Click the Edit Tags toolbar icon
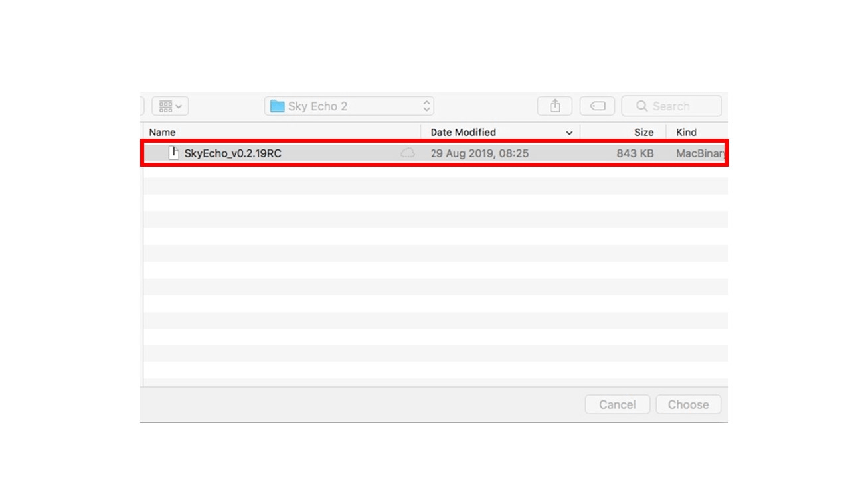Viewport: 850px width, 478px height. click(597, 106)
